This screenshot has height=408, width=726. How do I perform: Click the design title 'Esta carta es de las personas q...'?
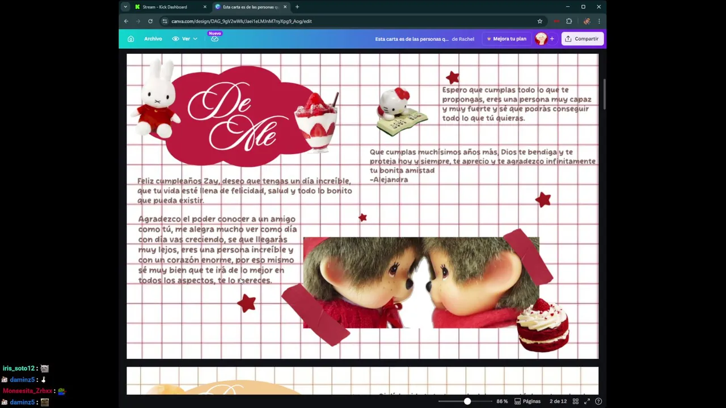click(412, 39)
